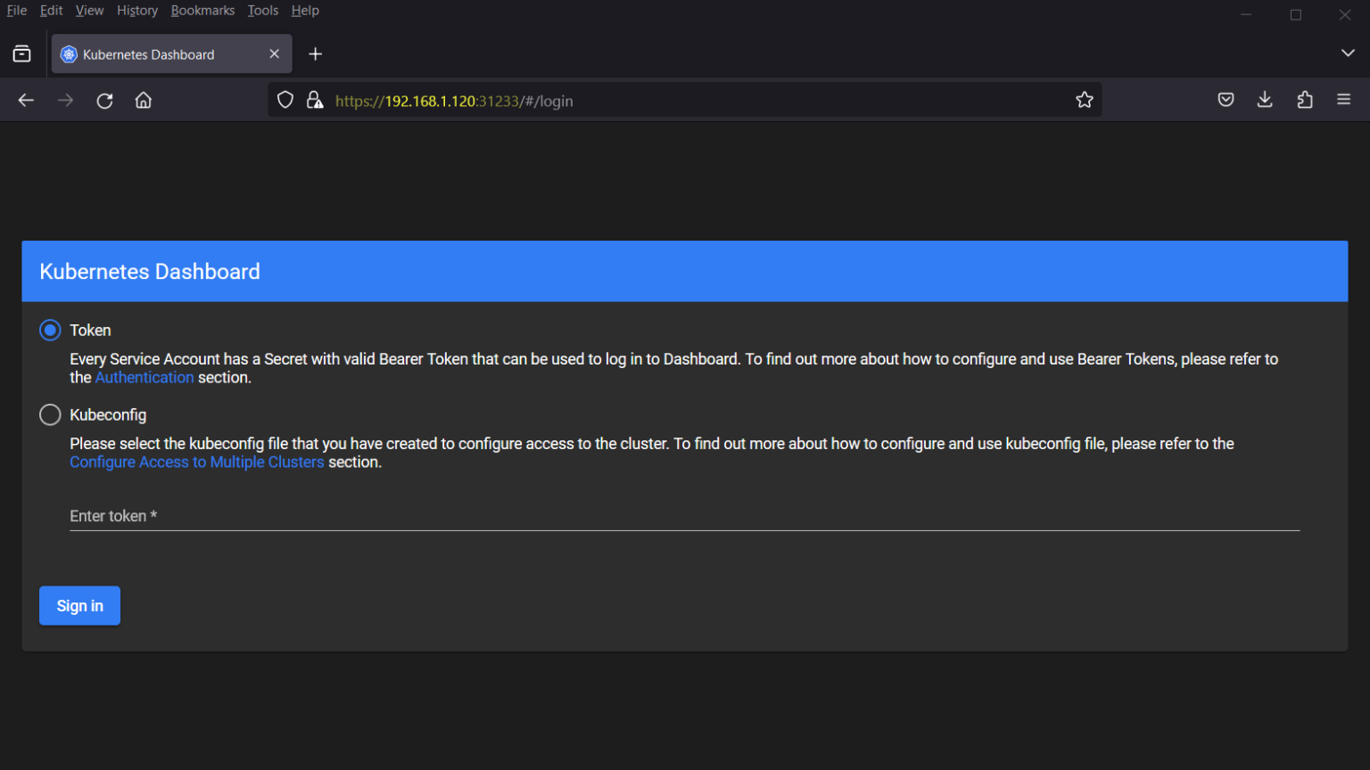Show downloads panel
This screenshot has width=1370, height=770.
pyautogui.click(x=1265, y=100)
